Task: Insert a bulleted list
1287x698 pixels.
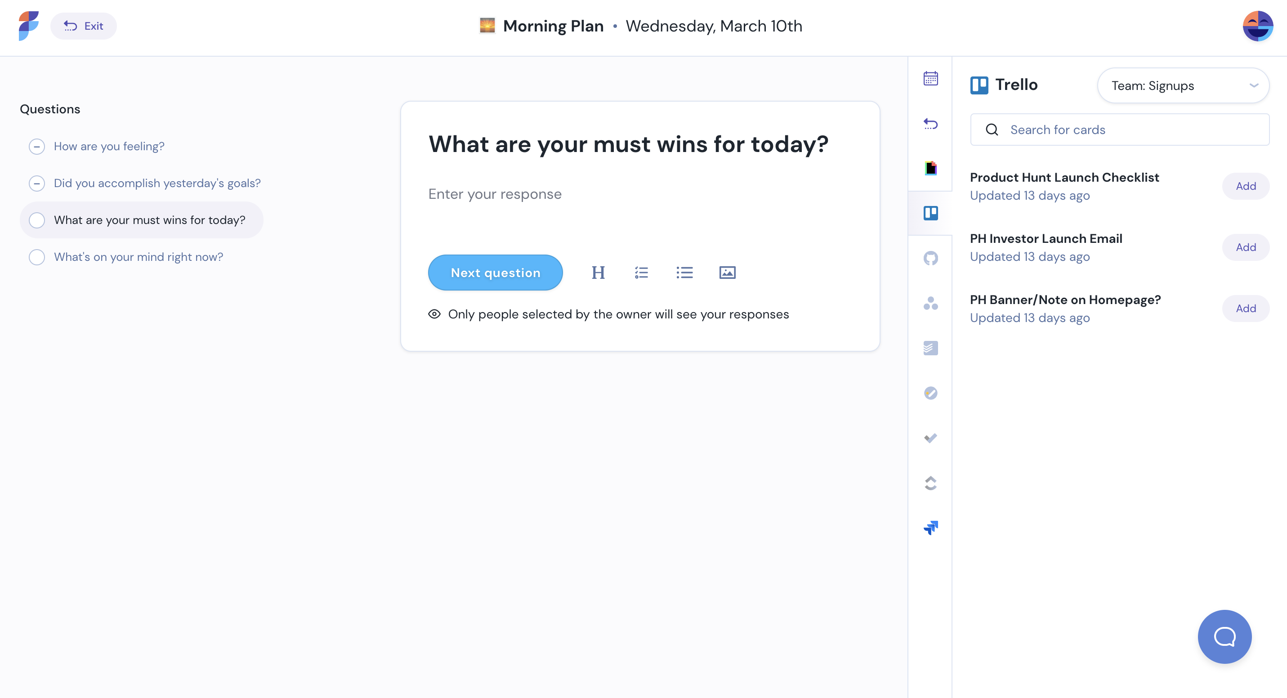Action: [684, 273]
